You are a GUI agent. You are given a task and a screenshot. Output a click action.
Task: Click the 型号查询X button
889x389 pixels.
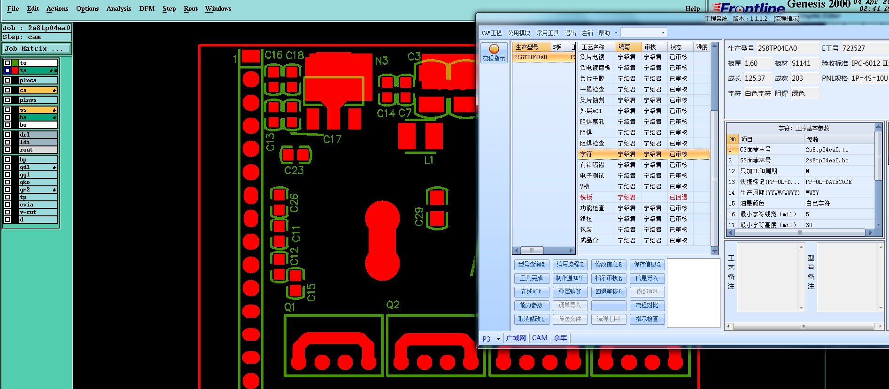click(x=532, y=265)
